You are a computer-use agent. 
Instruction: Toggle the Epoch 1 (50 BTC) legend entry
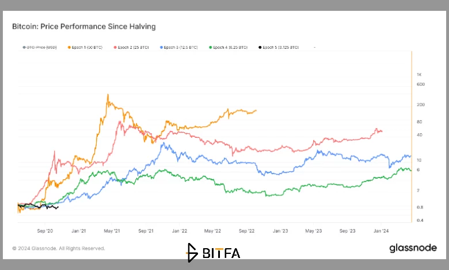85,48
